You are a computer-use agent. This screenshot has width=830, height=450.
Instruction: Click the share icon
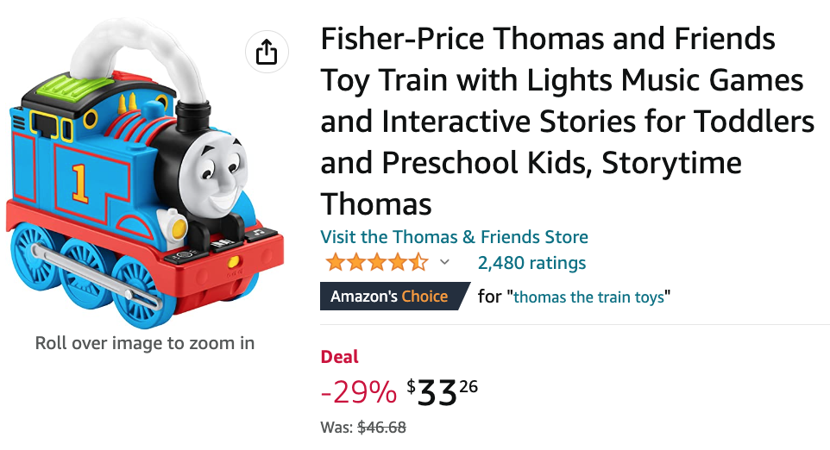tap(266, 53)
